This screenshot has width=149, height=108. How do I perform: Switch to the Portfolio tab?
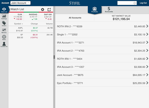(x=95, y=10)
